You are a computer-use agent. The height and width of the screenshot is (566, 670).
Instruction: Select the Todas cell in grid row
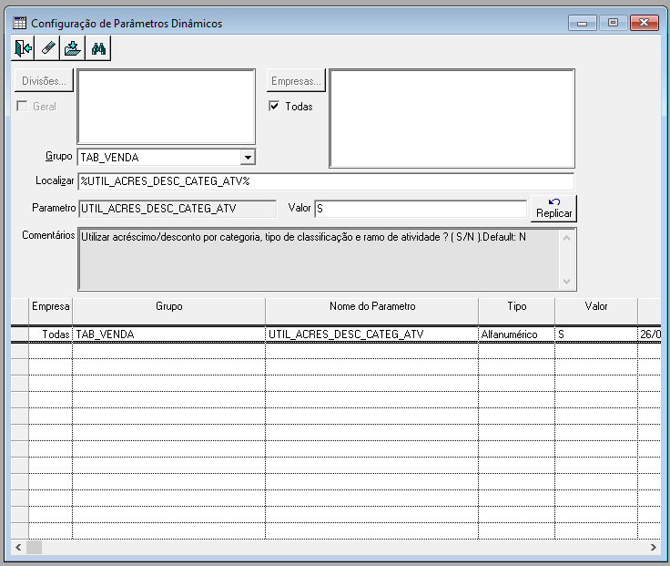50,334
